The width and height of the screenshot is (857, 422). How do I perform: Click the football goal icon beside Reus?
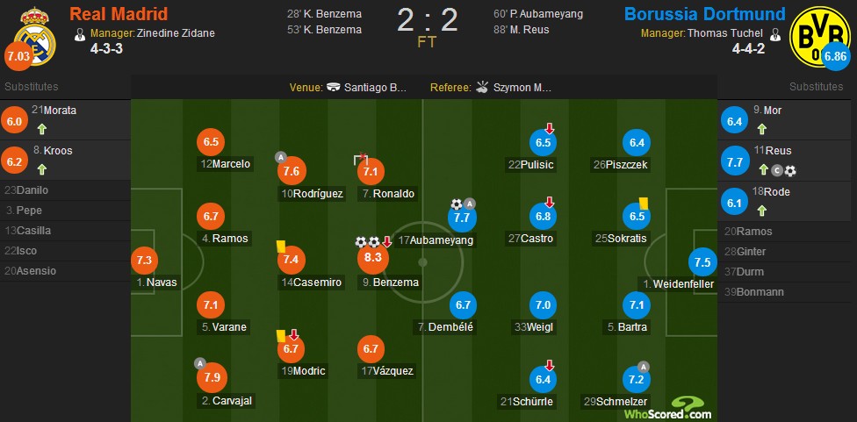790,171
